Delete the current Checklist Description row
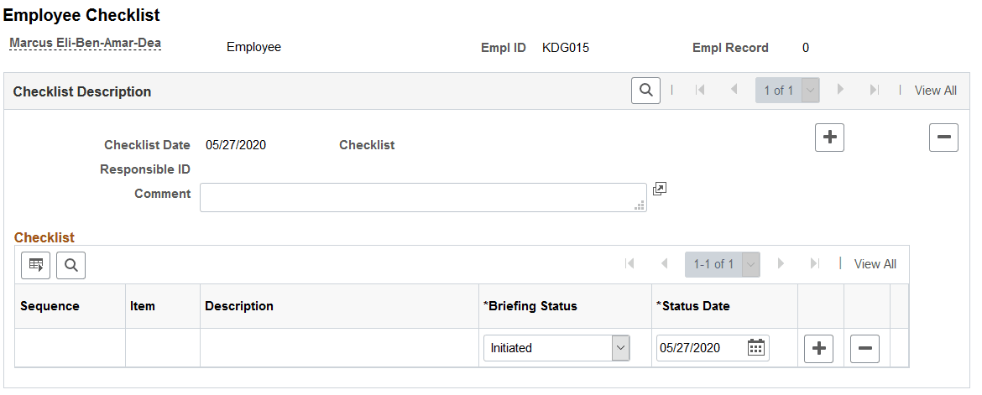The width and height of the screenshot is (982, 395). pos(943,138)
